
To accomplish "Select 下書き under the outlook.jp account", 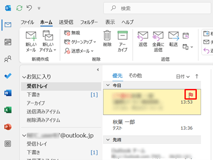I will pos(61,152).
